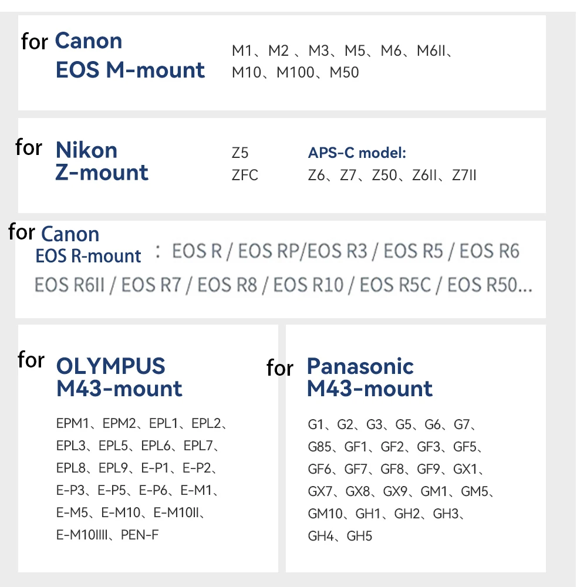Image resolution: width=587 pixels, height=587 pixels.
Task: Select the OLYMPUS M43-mount heading
Action: [119, 377]
